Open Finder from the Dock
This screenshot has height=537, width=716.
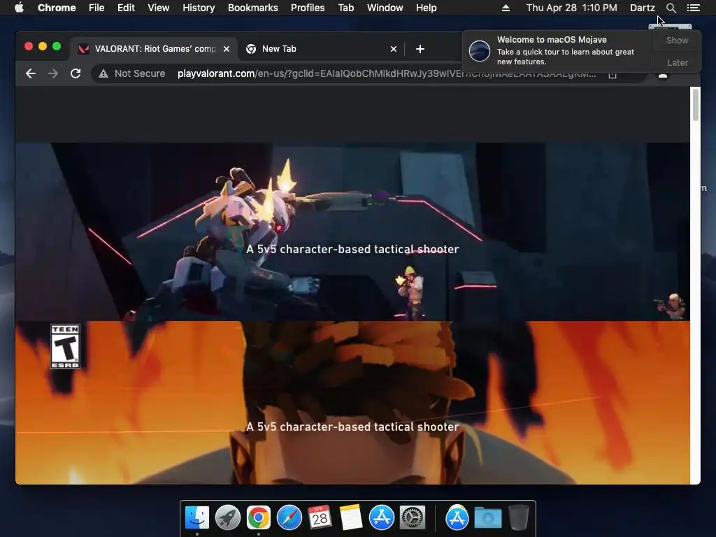[x=196, y=517]
